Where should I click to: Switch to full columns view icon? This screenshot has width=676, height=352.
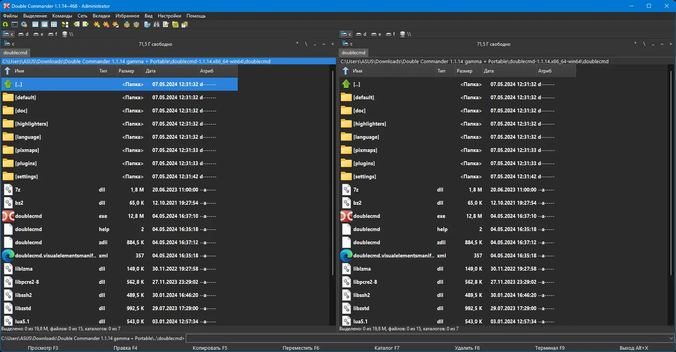click(45, 24)
